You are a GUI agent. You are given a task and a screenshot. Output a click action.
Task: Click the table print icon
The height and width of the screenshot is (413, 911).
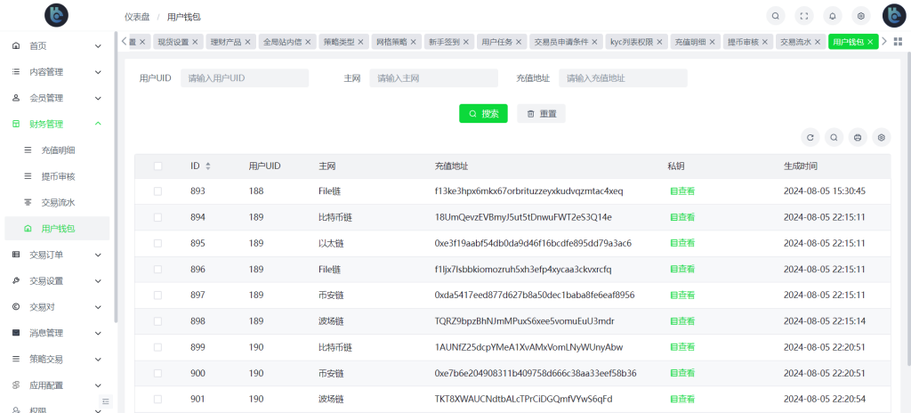[858, 137]
